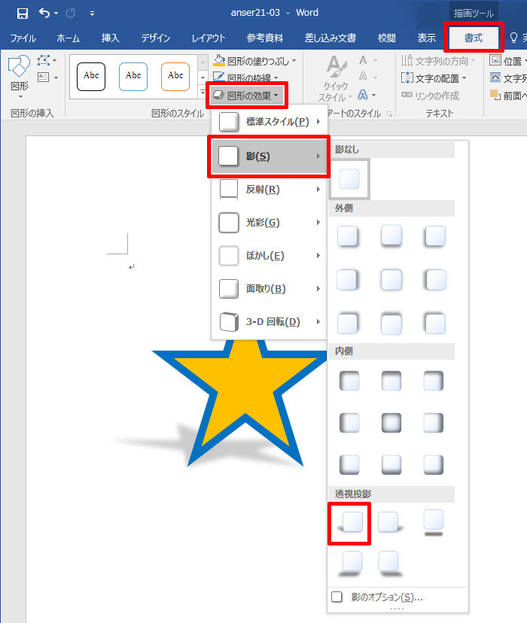Image resolution: width=527 pixels, height=623 pixels.
Task: Open the ぼかし(E) submenu
Action: 269,256
